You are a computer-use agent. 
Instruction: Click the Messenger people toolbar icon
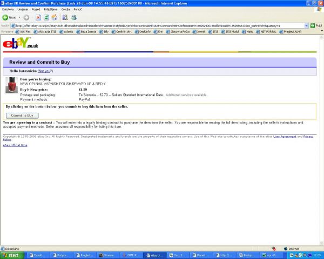(74, 18)
